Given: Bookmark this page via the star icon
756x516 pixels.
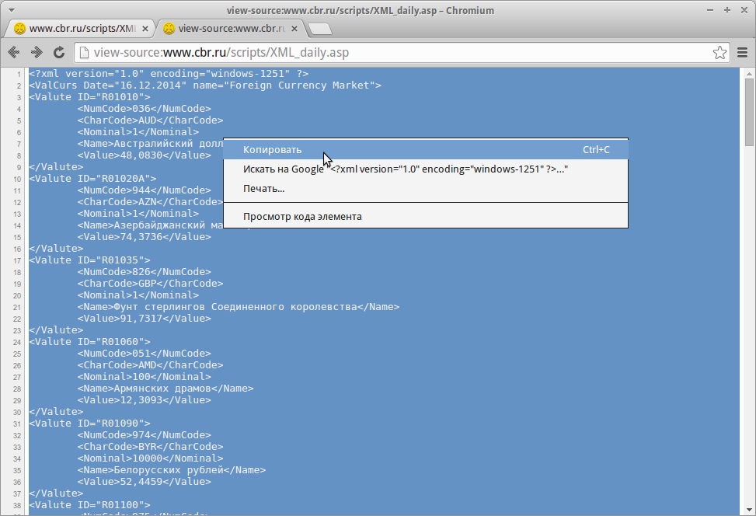Looking at the screenshot, I should click(719, 53).
